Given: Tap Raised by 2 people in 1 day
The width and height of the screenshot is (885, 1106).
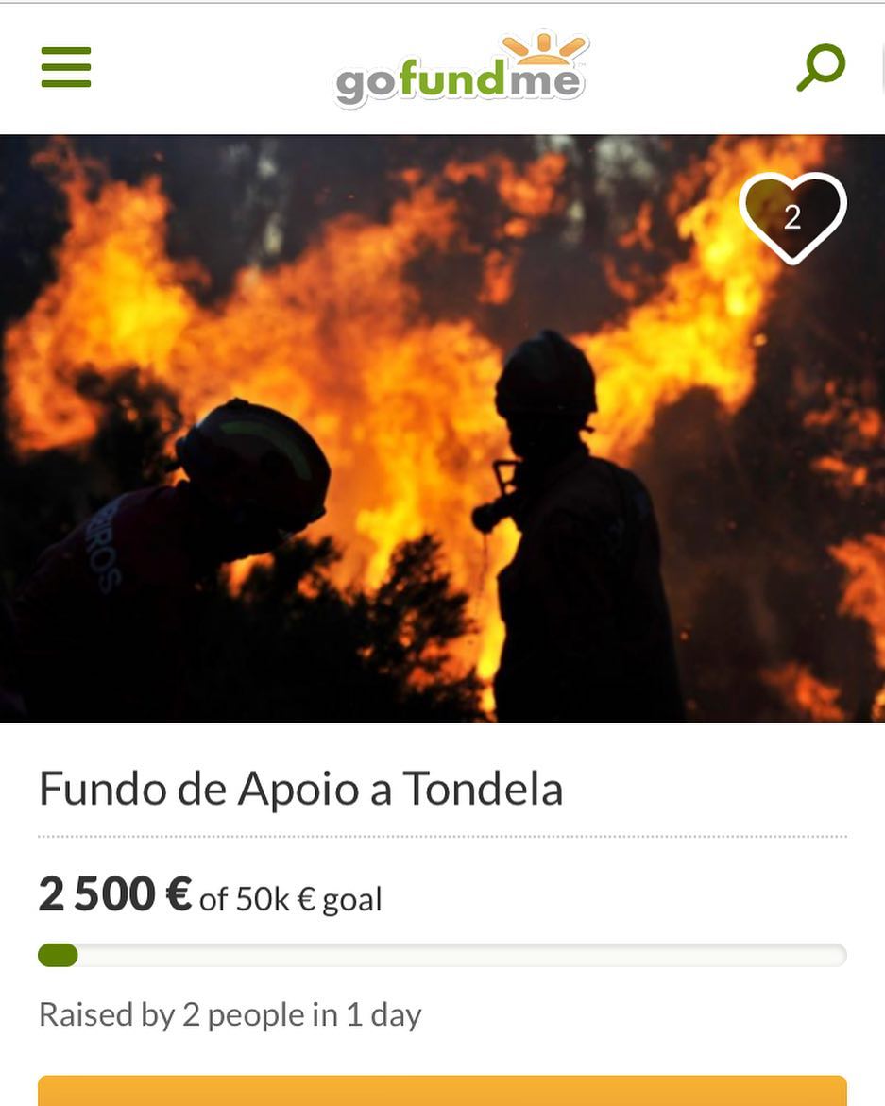Looking at the screenshot, I should pyautogui.click(x=230, y=1015).
